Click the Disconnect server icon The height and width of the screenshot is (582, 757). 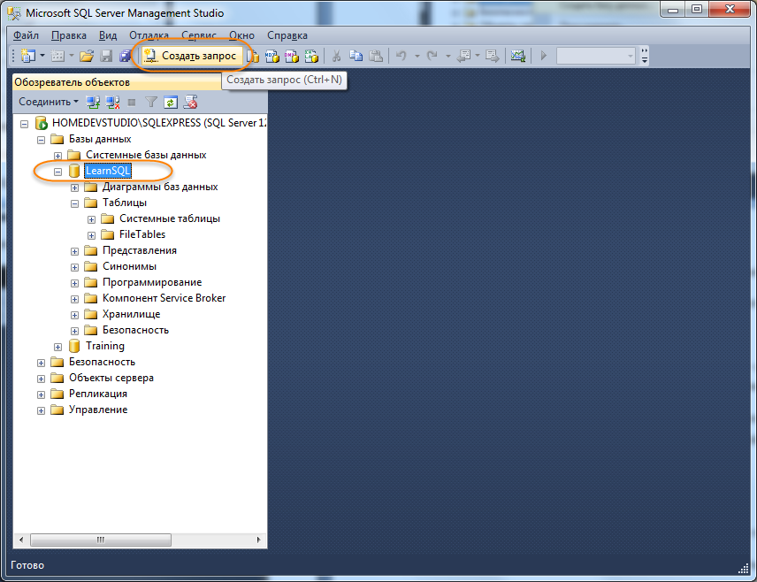(112, 102)
